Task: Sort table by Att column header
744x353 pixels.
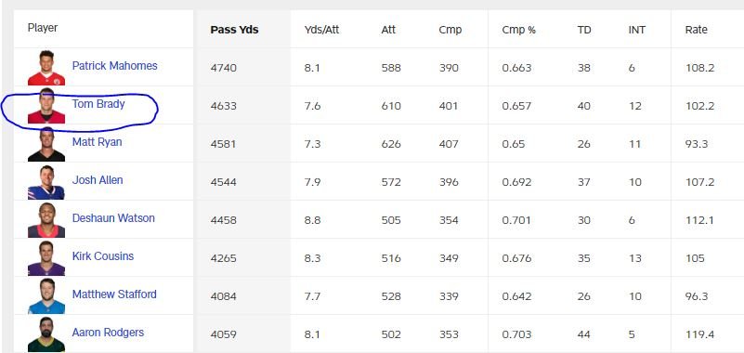Action: coord(388,30)
